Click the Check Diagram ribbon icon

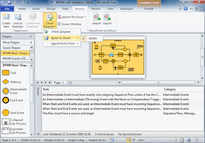tap(50, 17)
